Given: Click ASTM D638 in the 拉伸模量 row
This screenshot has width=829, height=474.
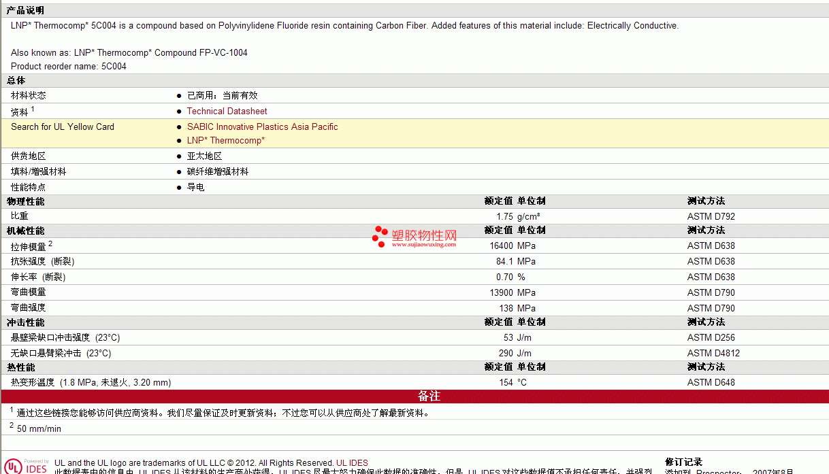Looking at the screenshot, I should [x=711, y=246].
